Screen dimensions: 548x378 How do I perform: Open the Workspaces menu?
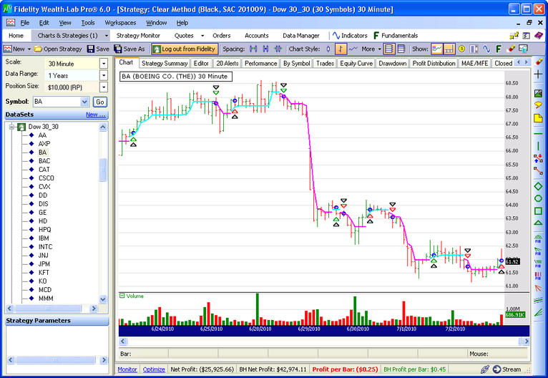click(x=119, y=23)
